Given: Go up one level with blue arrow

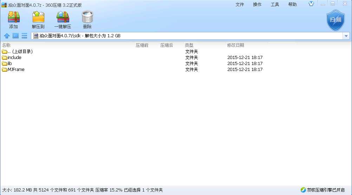Looking at the screenshot, I should [x=7, y=36].
